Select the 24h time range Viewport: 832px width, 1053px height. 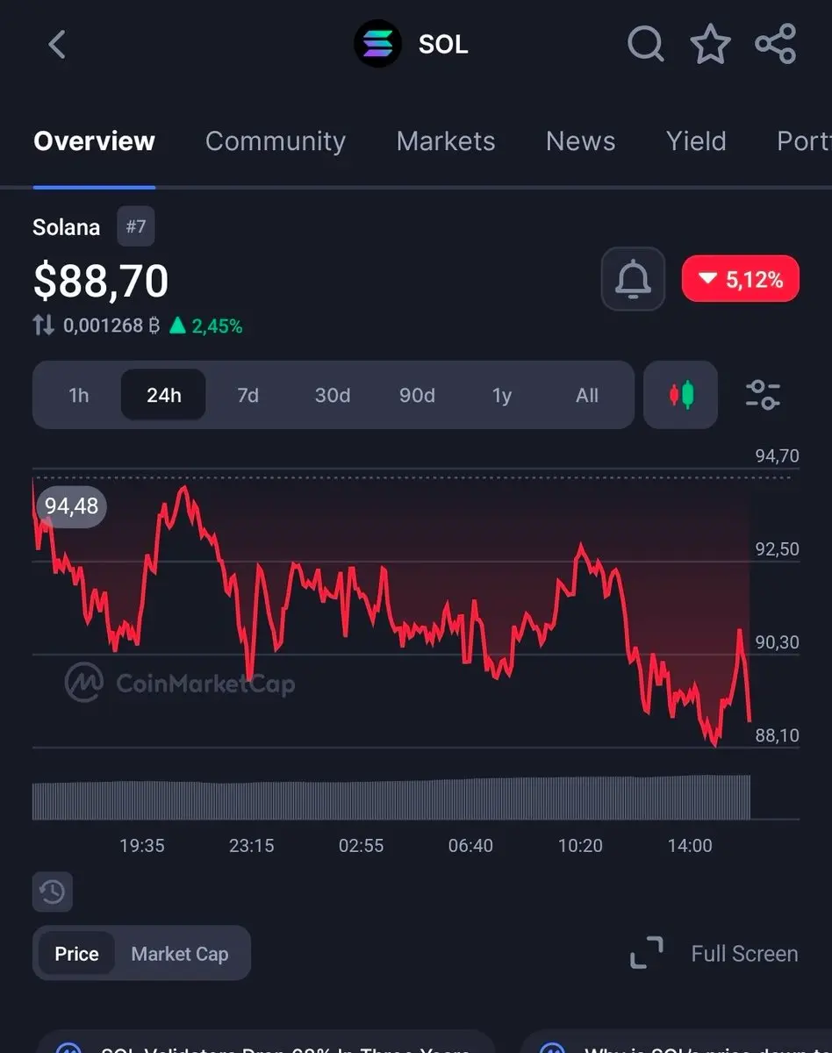163,395
